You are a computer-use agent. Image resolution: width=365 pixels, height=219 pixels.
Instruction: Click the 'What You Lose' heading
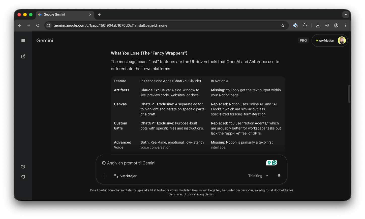149,53
